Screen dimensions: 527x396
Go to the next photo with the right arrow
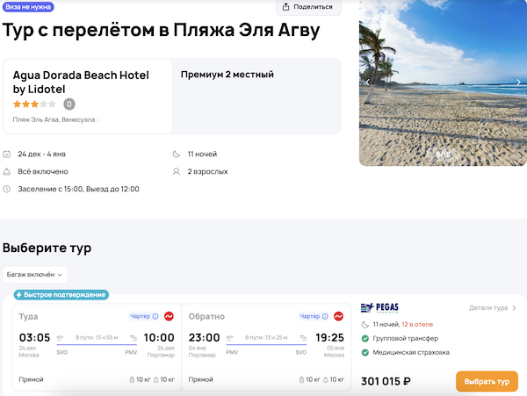518,83
